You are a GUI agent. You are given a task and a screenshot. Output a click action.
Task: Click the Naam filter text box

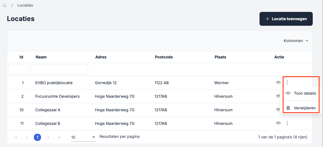point(59,69)
